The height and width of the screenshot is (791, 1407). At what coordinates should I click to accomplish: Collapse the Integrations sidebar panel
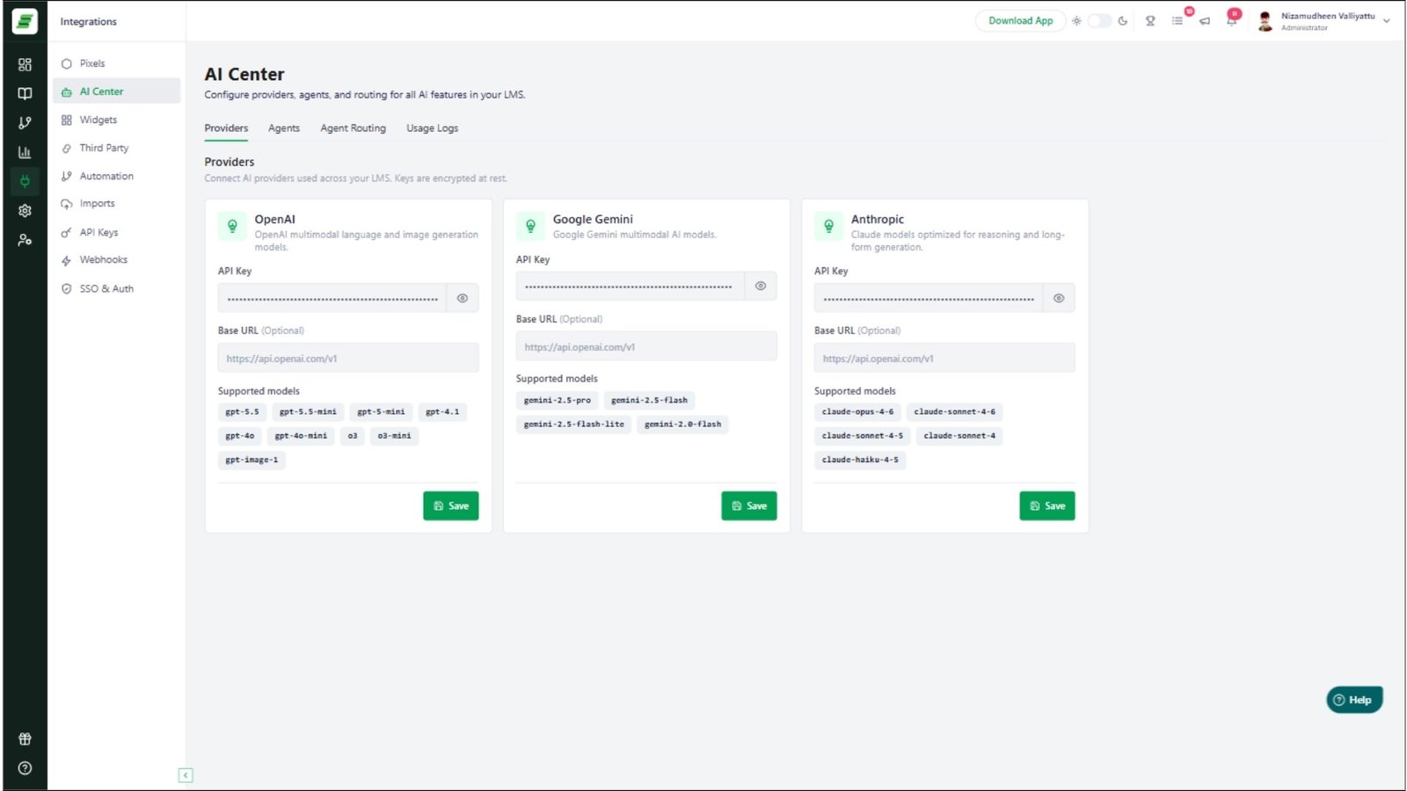(186, 775)
